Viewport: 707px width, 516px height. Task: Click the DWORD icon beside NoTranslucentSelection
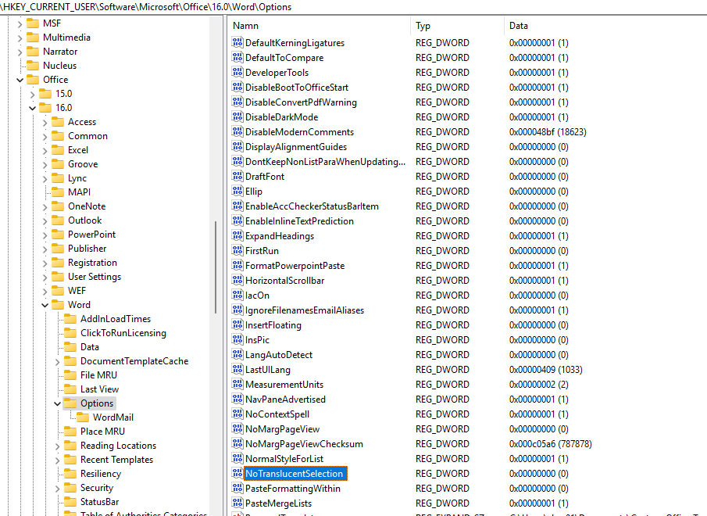click(x=237, y=473)
